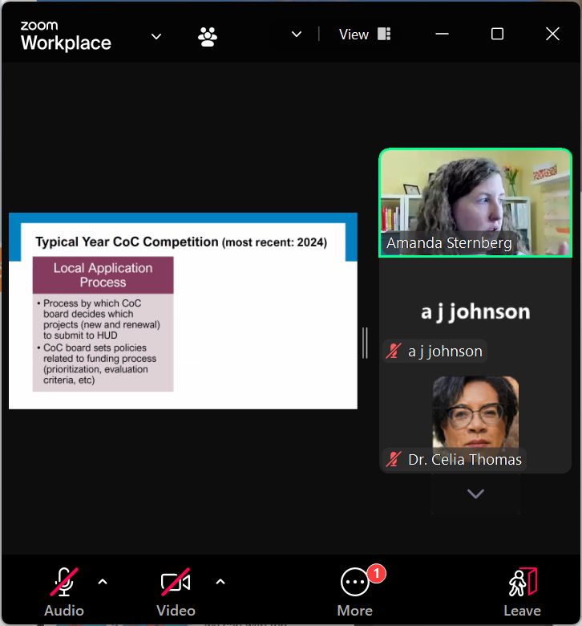Unmute microphone with the Audio button
The image size is (582, 626).
[64, 592]
